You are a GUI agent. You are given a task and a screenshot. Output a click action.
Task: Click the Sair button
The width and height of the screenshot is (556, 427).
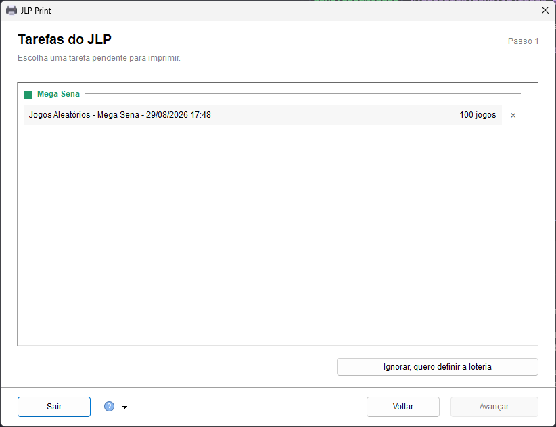54,407
